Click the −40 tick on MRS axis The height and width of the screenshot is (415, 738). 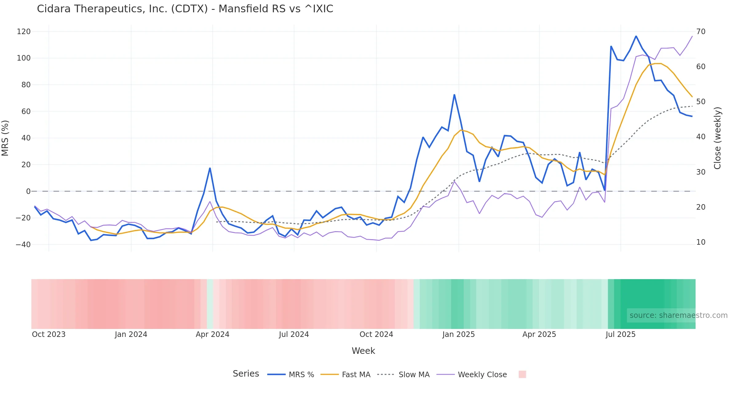[23, 245]
